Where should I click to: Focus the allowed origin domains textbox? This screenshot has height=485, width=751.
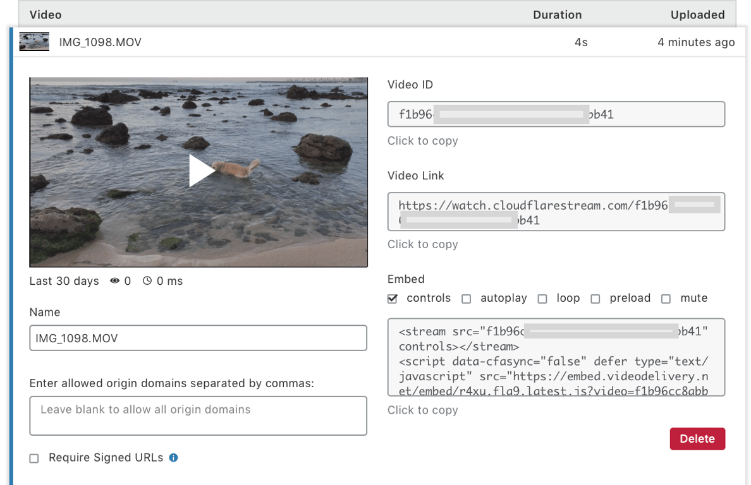(x=198, y=416)
